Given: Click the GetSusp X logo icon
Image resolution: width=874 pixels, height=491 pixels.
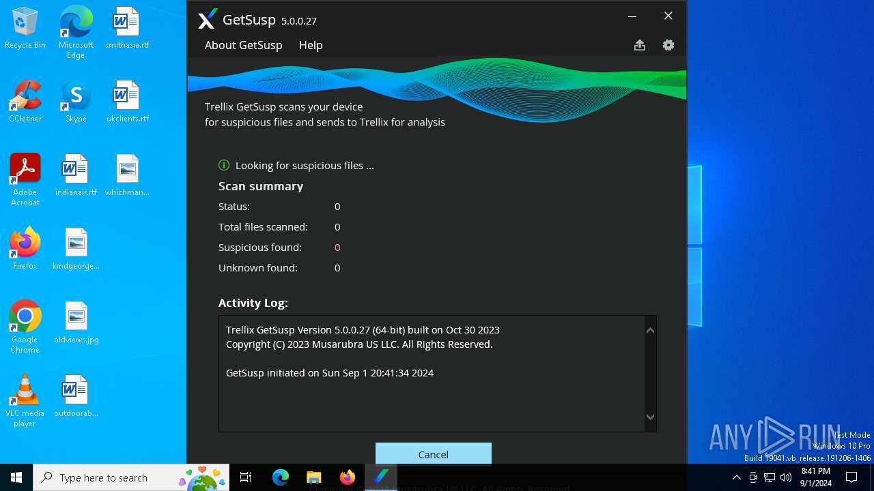Looking at the screenshot, I should point(208,19).
